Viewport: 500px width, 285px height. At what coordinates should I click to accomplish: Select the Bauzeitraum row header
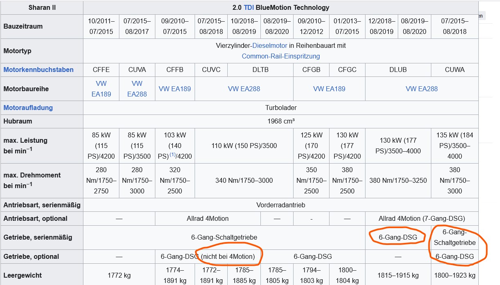point(42,26)
